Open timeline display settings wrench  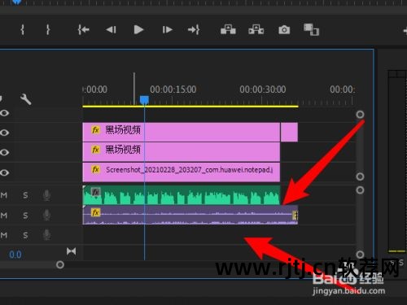tap(26, 99)
